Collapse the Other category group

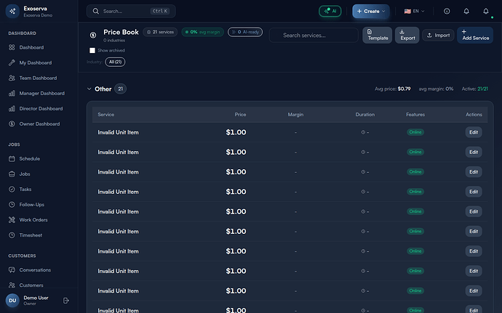pos(89,89)
